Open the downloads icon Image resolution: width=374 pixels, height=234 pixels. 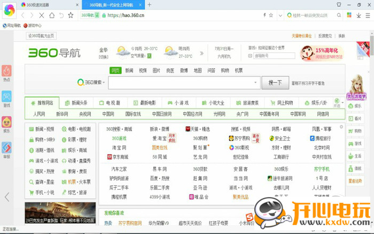tap(359, 15)
